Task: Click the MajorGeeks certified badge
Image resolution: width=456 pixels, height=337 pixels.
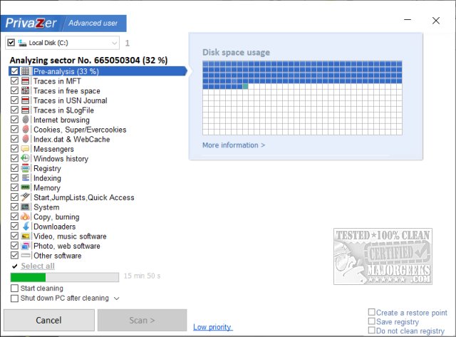Action: click(383, 256)
